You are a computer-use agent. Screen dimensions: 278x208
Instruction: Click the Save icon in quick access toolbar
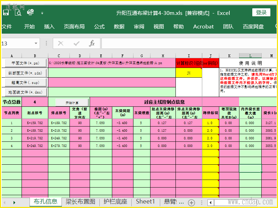point(6,12)
